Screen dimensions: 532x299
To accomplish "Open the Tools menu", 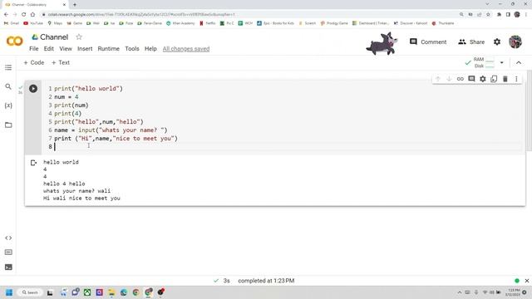I will tap(132, 49).
